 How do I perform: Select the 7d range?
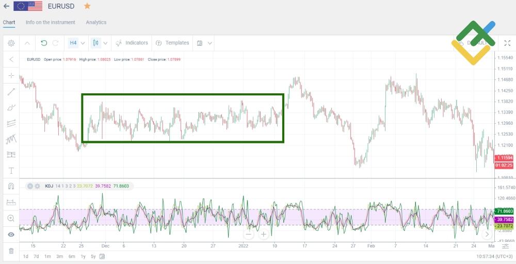pyautogui.click(x=36, y=256)
